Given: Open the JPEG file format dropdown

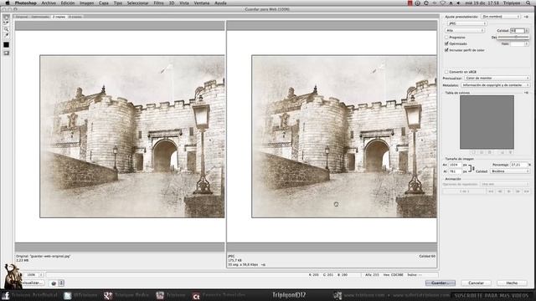Looking at the screenshot, I should 467,23.
